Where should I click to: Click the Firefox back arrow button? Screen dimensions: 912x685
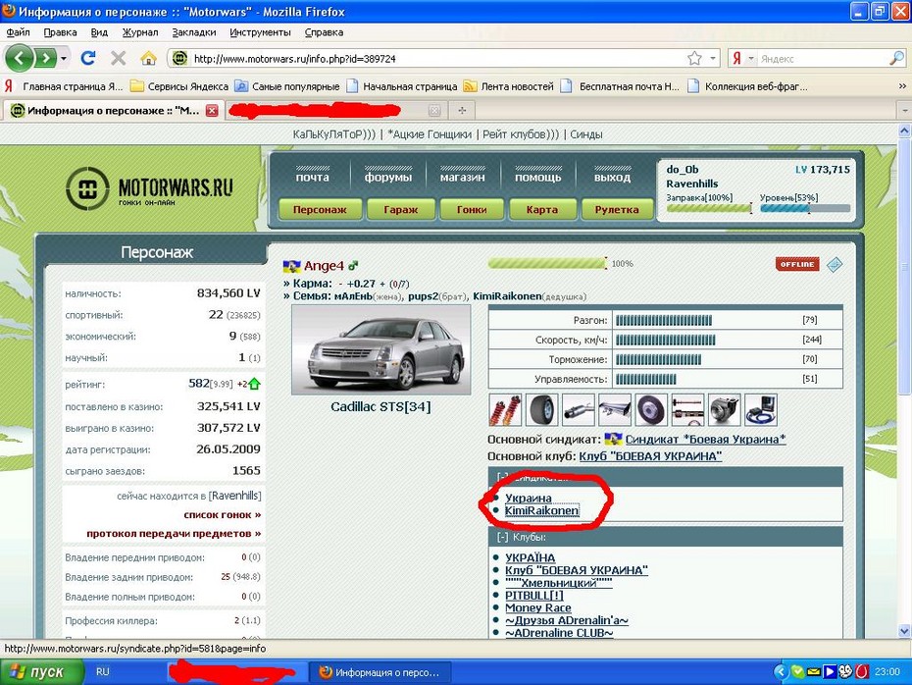click(20, 58)
